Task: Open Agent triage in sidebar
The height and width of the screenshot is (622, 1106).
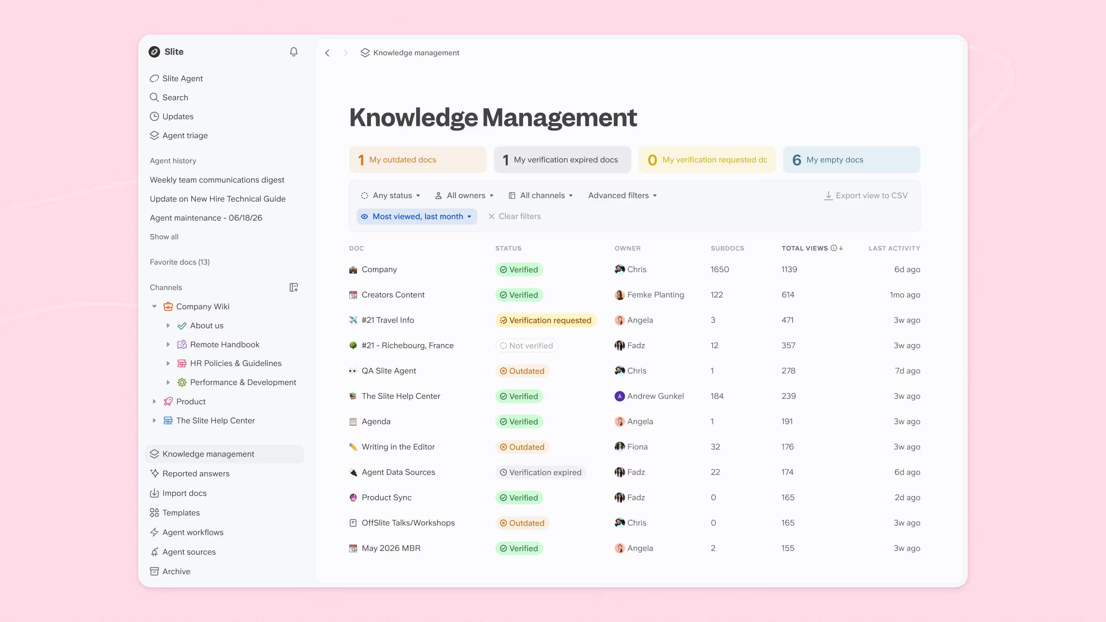Action: pos(179,136)
